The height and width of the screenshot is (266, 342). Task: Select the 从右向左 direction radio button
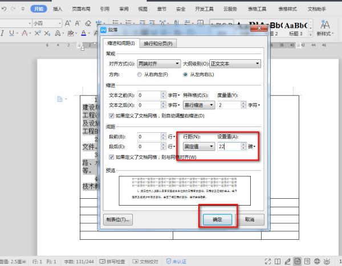[140, 74]
